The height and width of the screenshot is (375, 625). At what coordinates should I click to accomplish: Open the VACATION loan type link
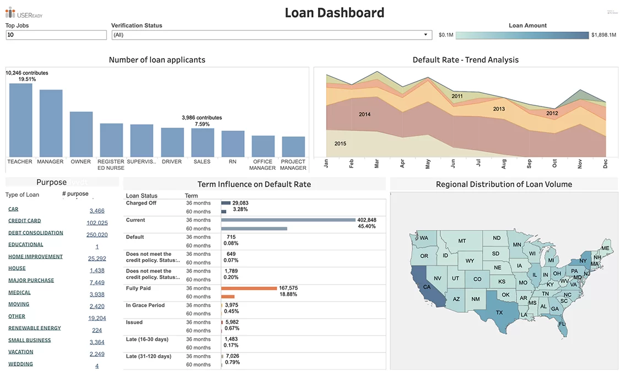[x=21, y=352]
